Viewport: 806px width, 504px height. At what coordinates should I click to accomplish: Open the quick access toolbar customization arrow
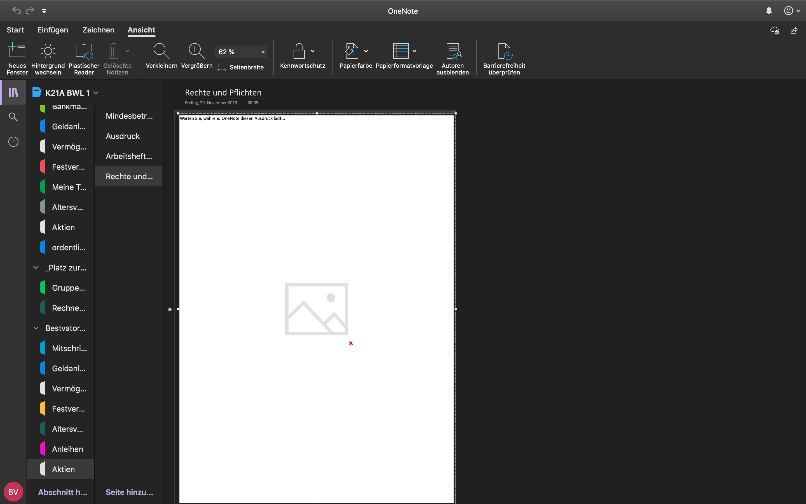[44, 11]
